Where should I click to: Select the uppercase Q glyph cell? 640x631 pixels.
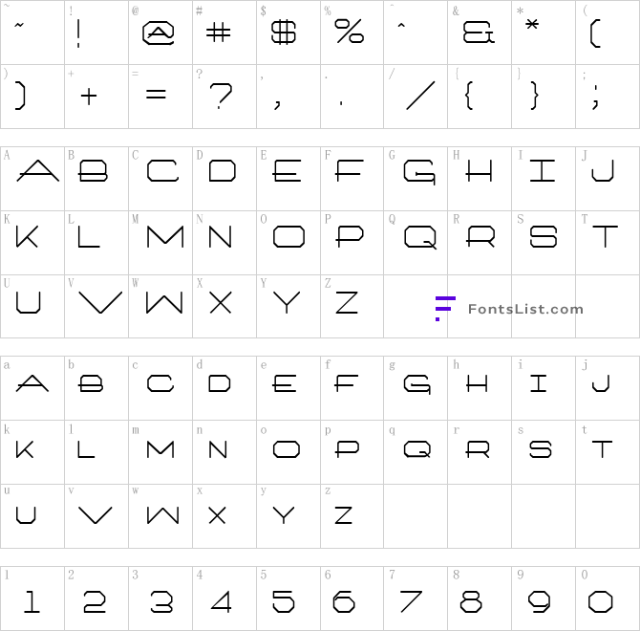pos(416,243)
